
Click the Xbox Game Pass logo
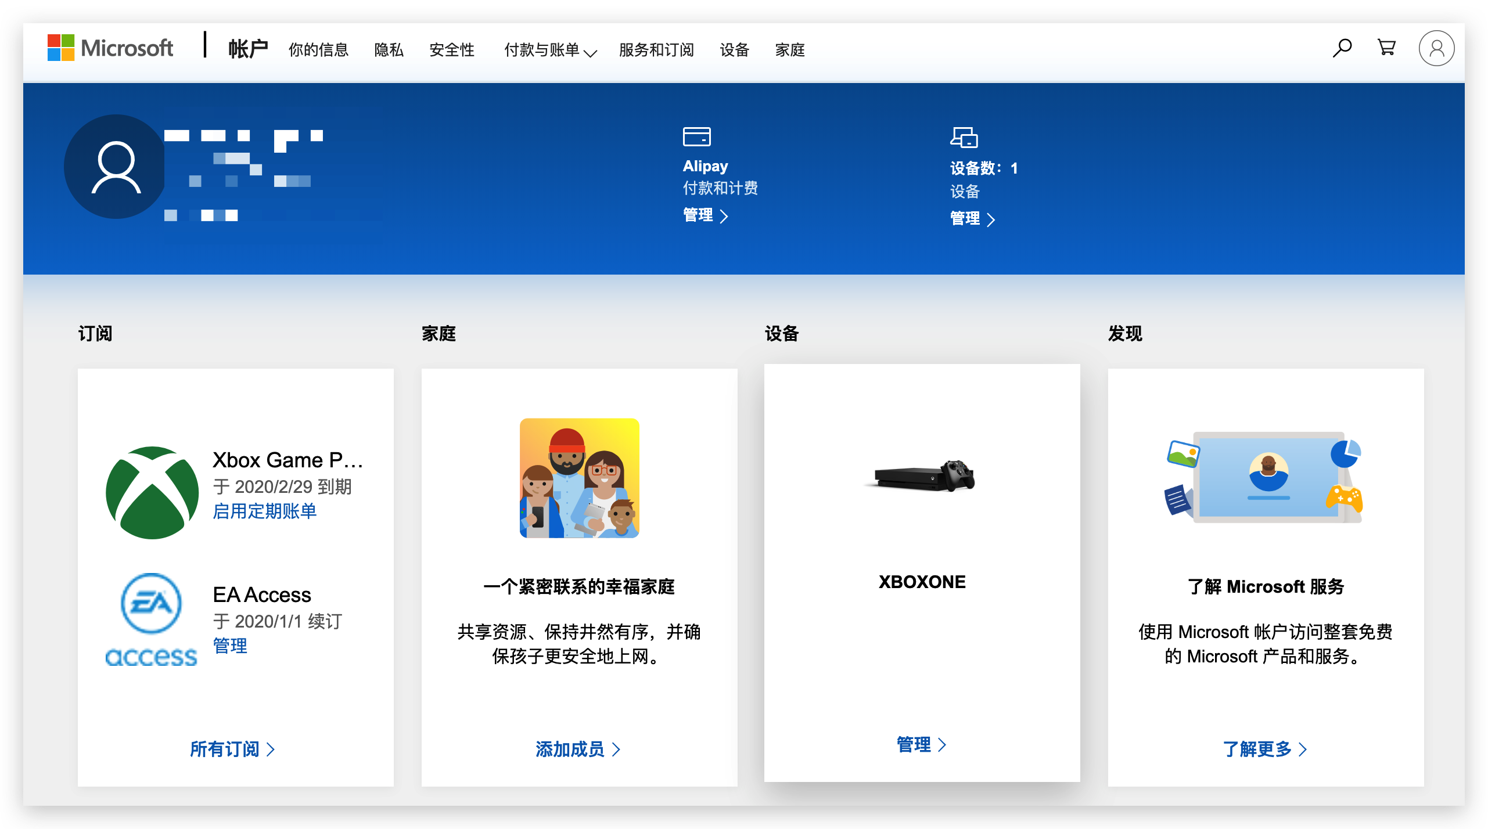click(x=152, y=492)
